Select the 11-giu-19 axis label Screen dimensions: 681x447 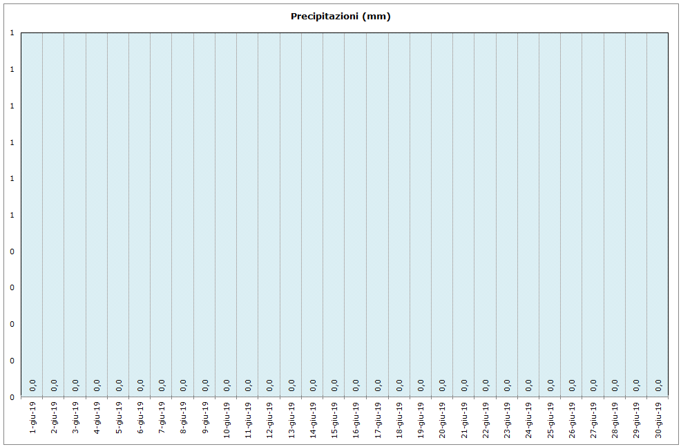click(248, 419)
